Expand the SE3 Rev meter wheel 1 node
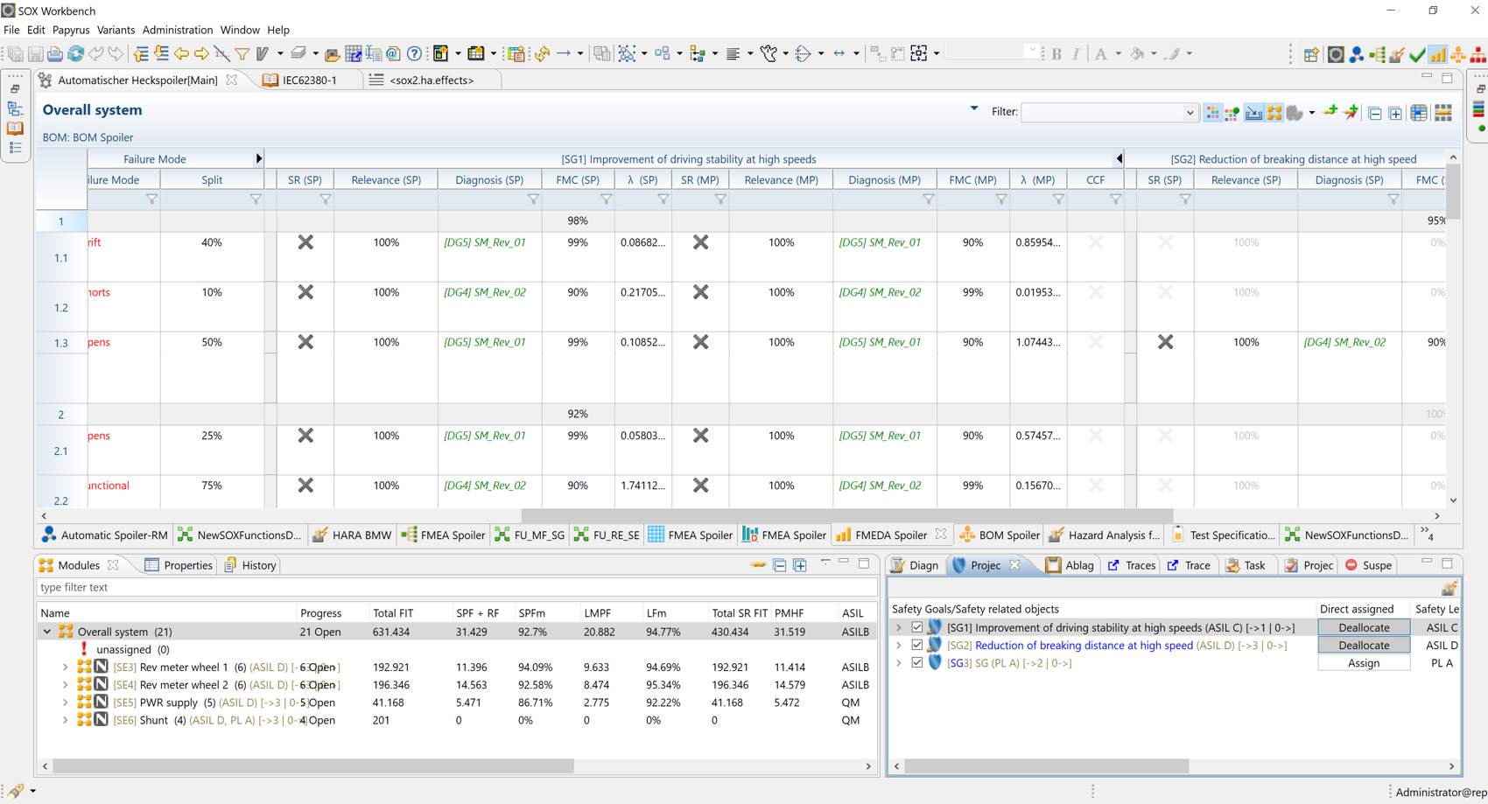 65,668
